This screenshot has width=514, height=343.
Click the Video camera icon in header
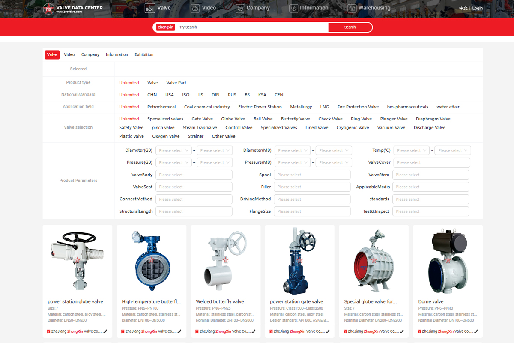tap(195, 8)
